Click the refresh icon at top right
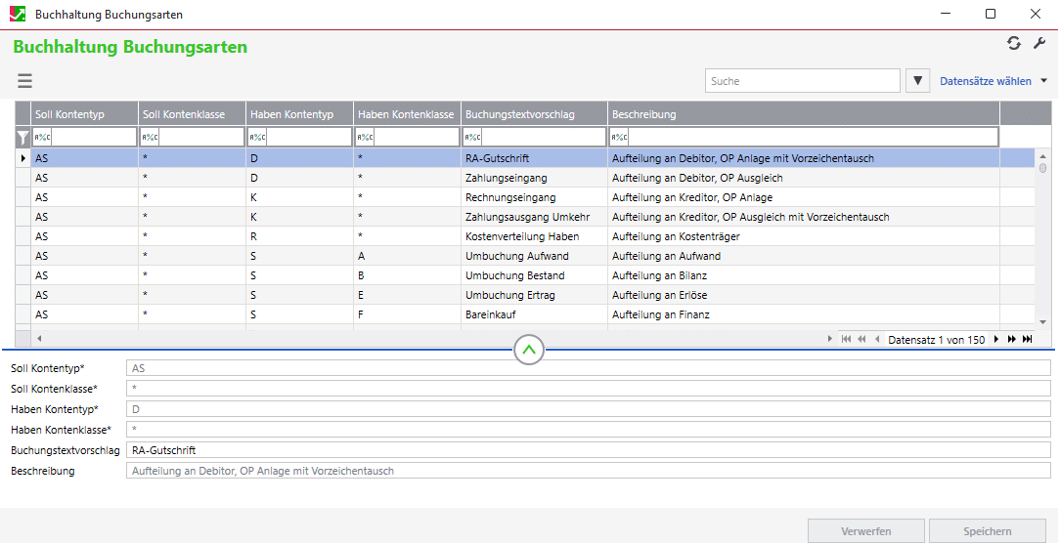The height and width of the screenshot is (543, 1060). pos(1013,43)
